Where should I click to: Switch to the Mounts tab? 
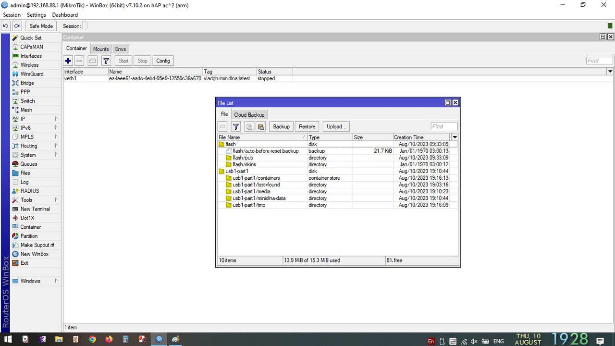pyautogui.click(x=101, y=49)
